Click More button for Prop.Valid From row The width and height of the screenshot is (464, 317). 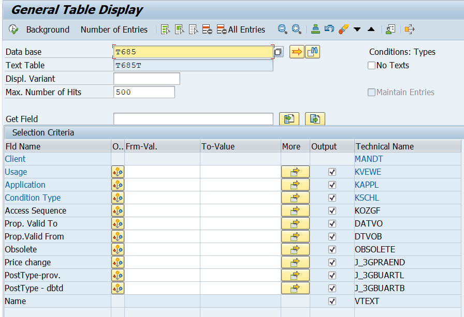pos(295,237)
